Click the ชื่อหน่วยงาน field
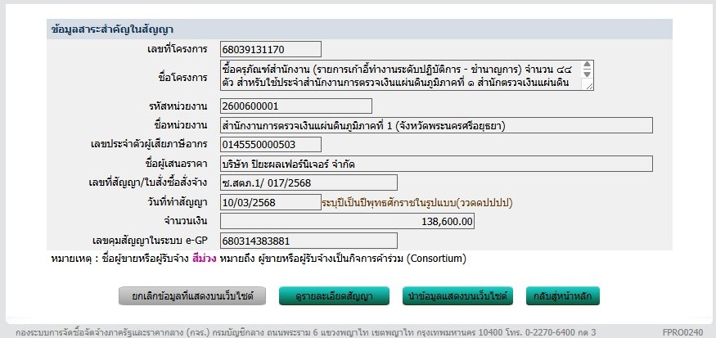The height and width of the screenshot is (338, 716). coord(435,125)
